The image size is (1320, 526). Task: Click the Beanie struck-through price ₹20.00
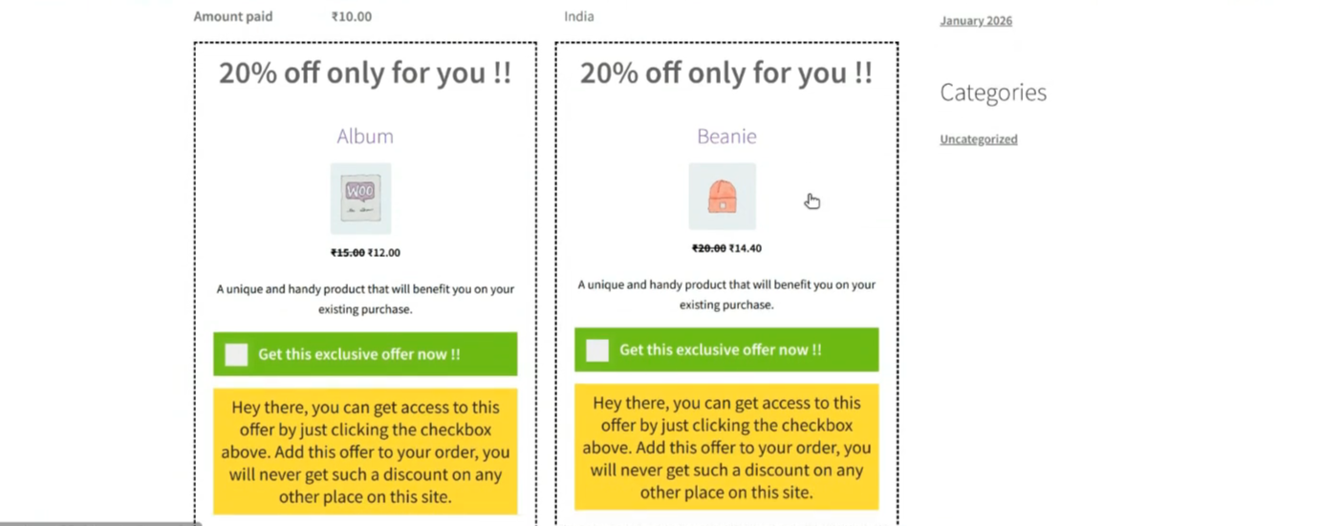pos(709,248)
